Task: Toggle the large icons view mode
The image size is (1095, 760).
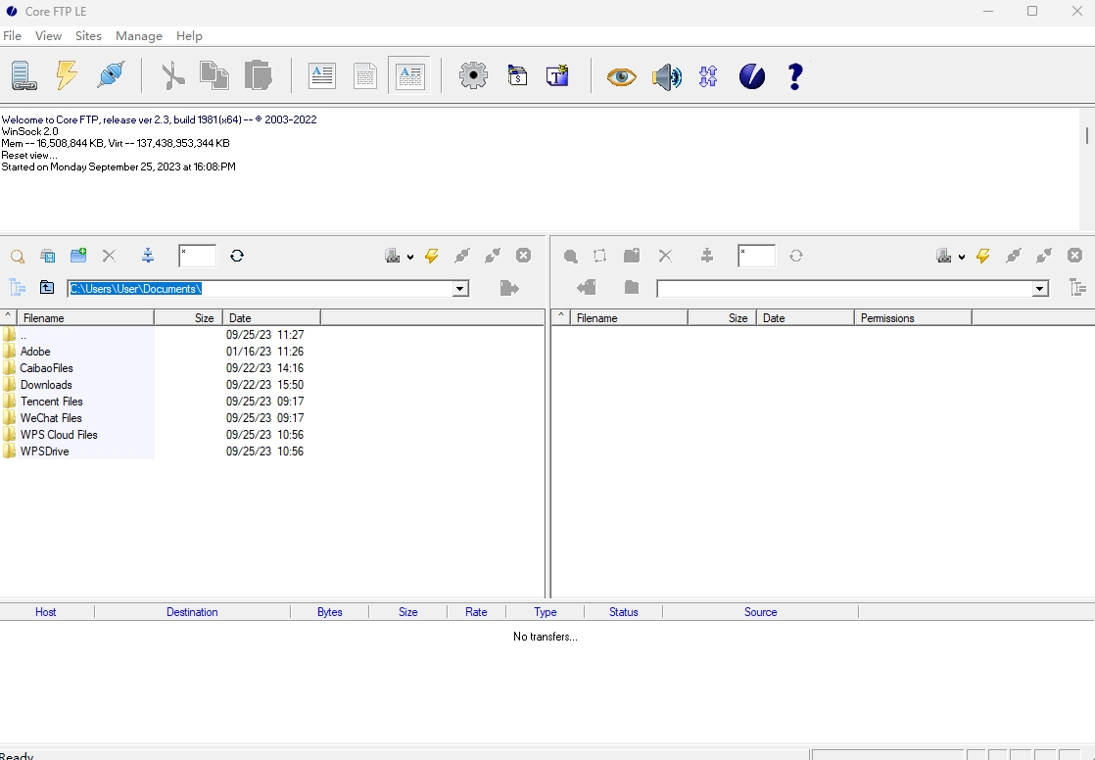Action: tap(322, 75)
